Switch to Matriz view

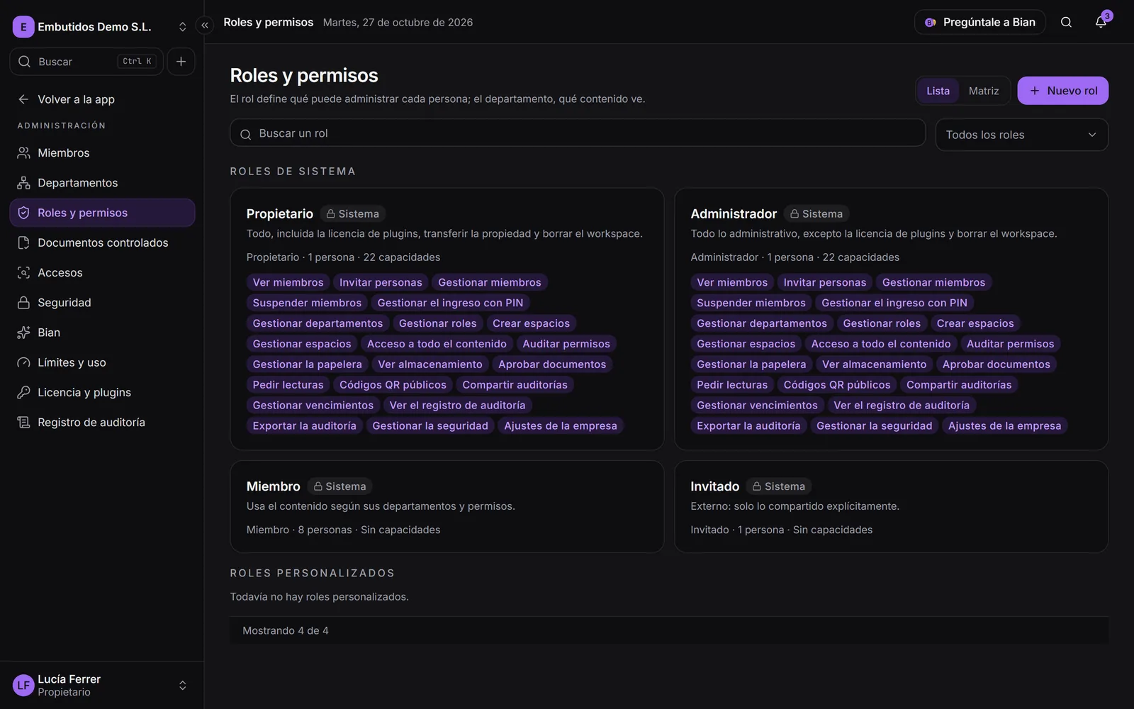[984, 91]
